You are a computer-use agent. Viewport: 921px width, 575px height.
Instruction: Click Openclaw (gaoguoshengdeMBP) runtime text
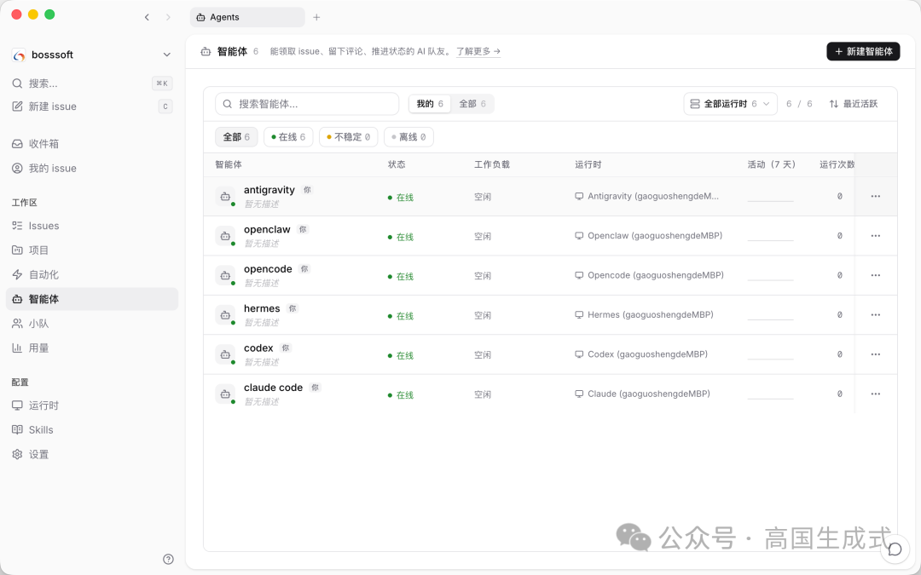click(655, 236)
